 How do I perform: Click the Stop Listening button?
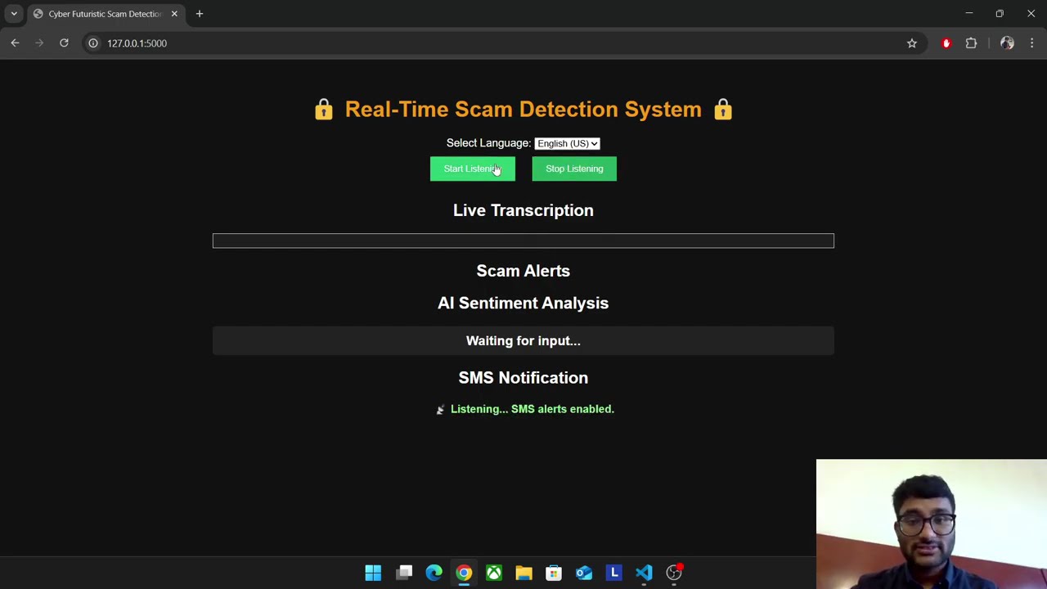[x=574, y=169]
